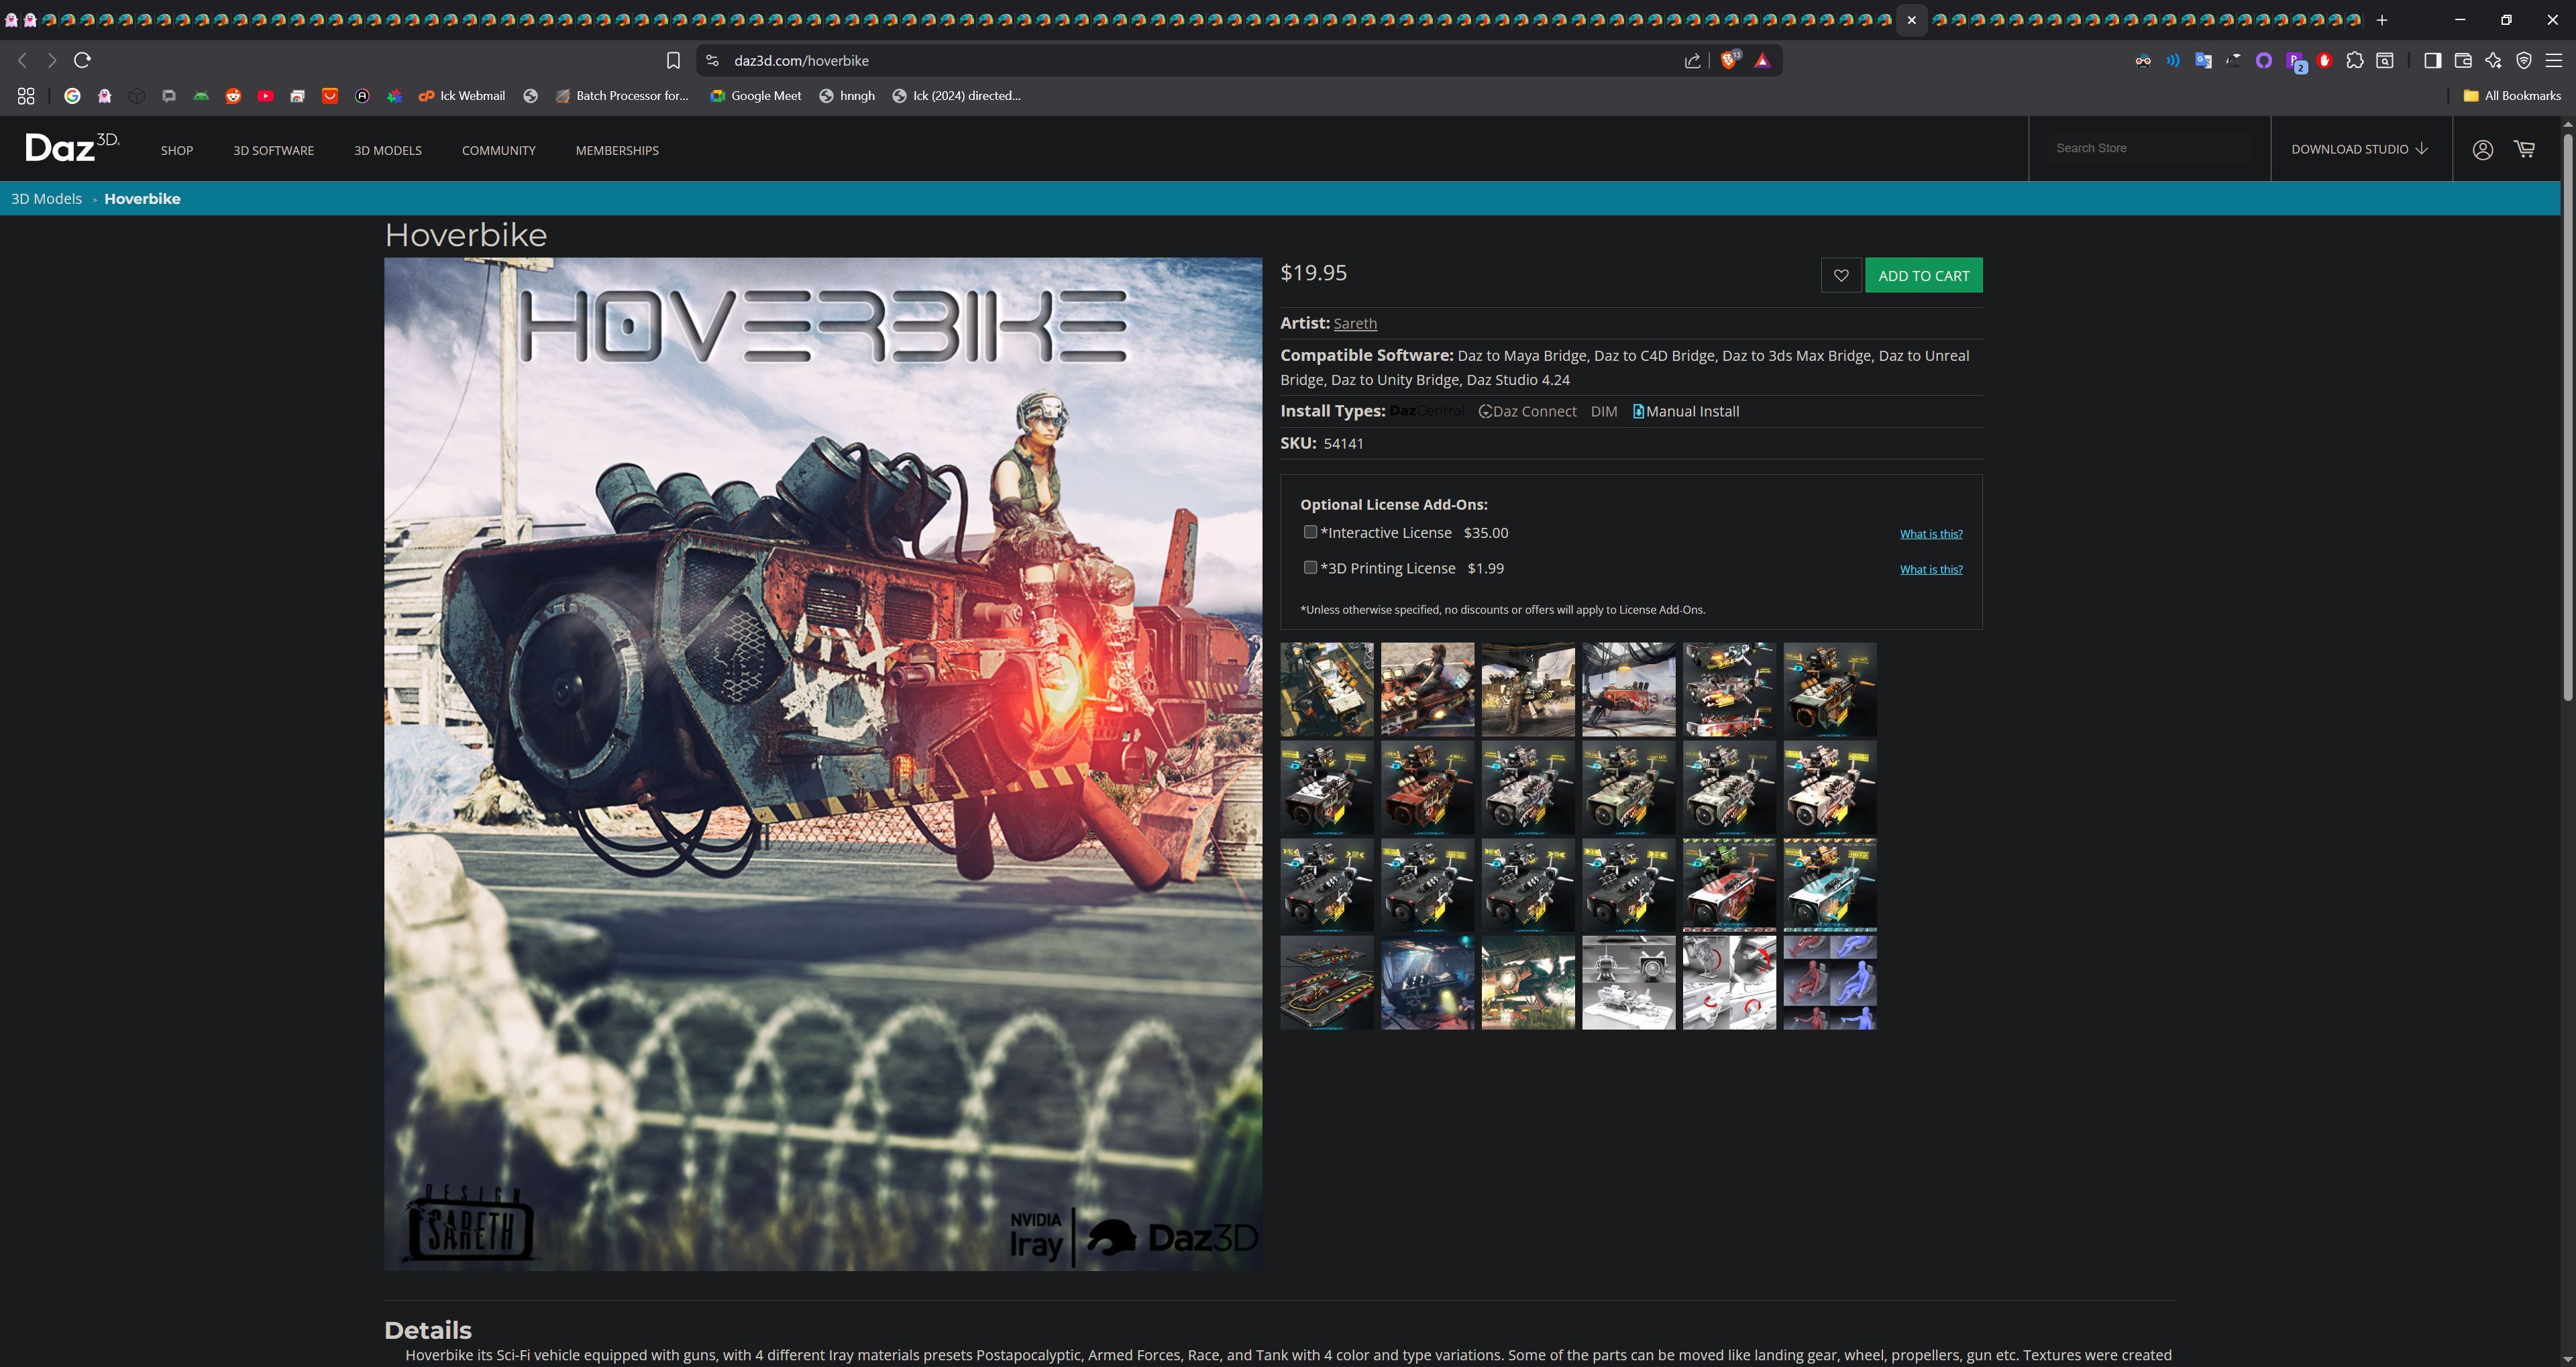Open the 3D MODELS menu
The width and height of the screenshot is (2576, 1367).
[x=388, y=150]
